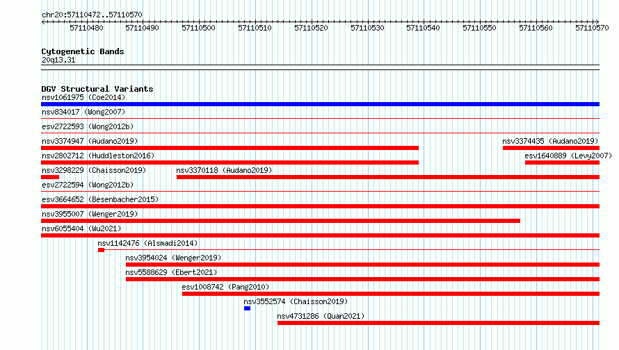Open nsv3370118 (Audano2019) label
619x350 pixels.
(x=224, y=170)
